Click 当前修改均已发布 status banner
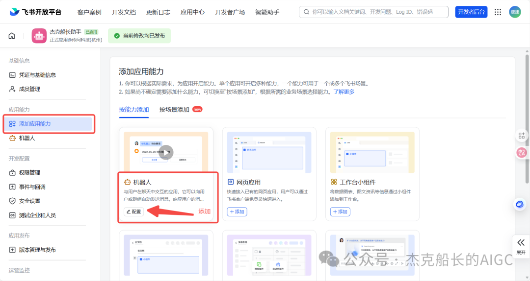The width and height of the screenshot is (530, 281). pyautogui.click(x=139, y=36)
